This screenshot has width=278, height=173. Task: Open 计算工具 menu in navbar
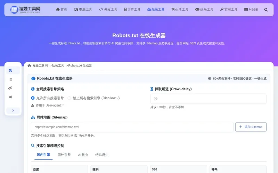132,10
